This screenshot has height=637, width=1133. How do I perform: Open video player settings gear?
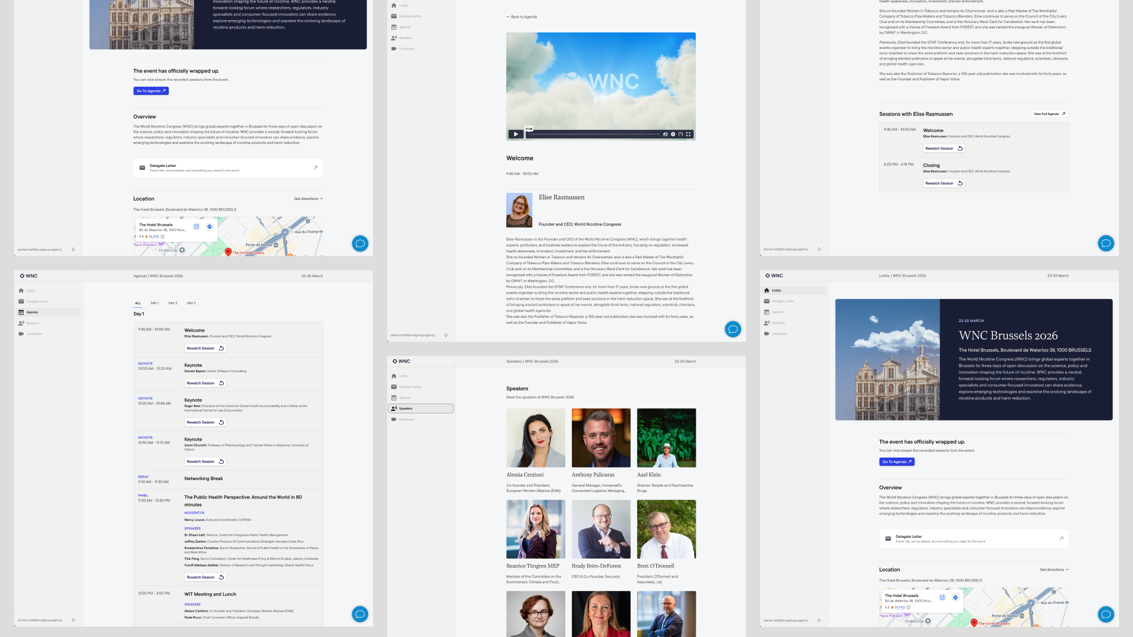tap(673, 134)
